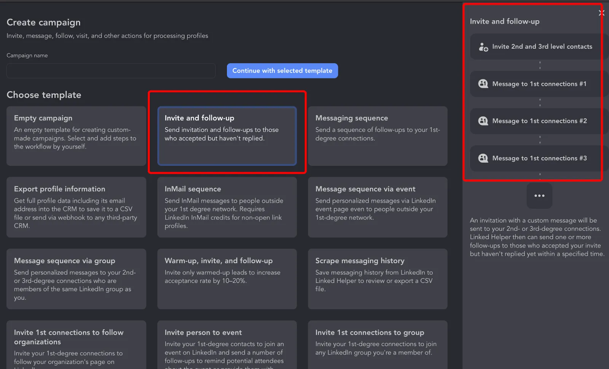Select the Invite and follow-up template card
The image size is (609, 369).
tap(227, 136)
